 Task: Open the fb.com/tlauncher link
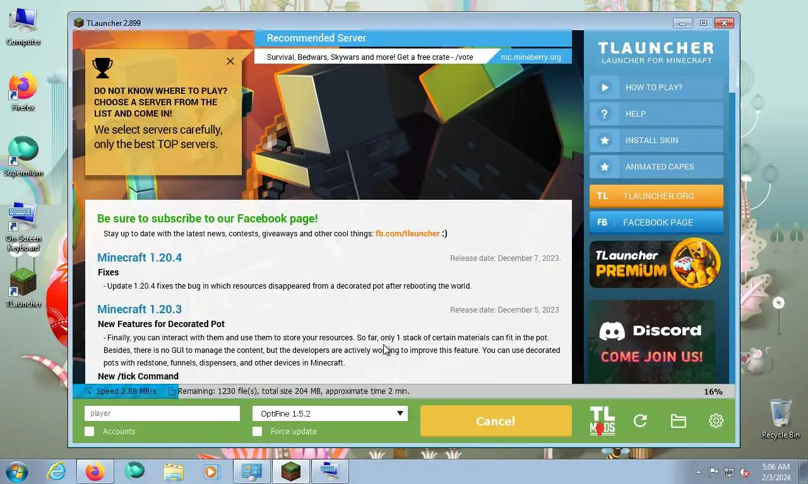(407, 234)
